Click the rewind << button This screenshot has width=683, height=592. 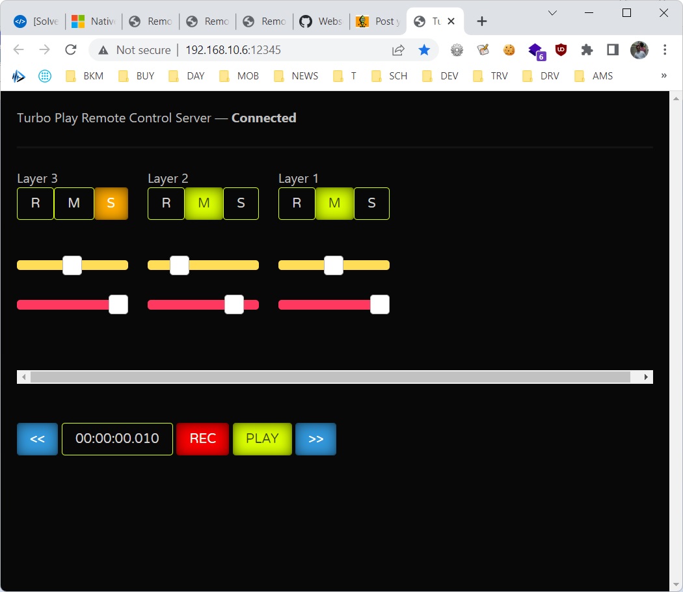[38, 439]
